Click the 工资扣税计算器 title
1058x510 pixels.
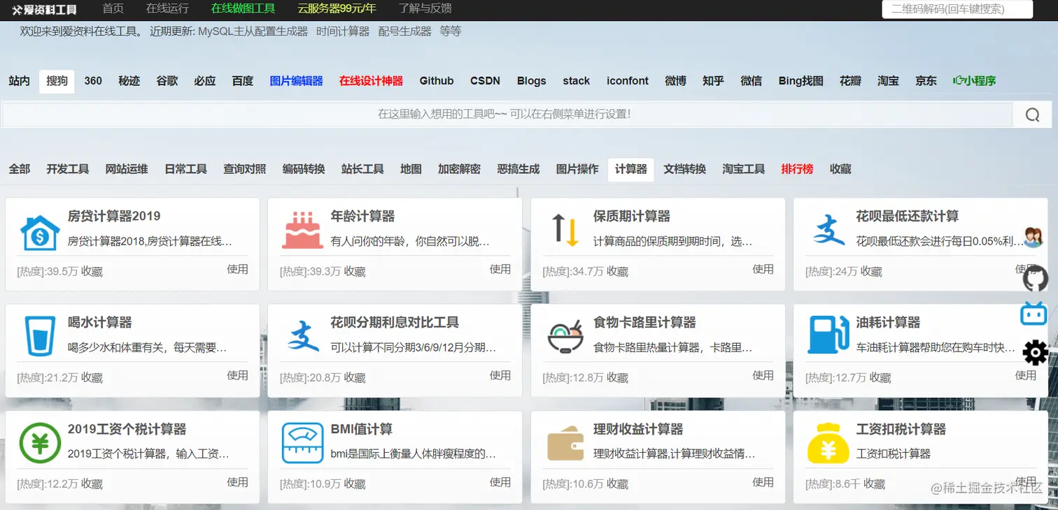(901, 429)
